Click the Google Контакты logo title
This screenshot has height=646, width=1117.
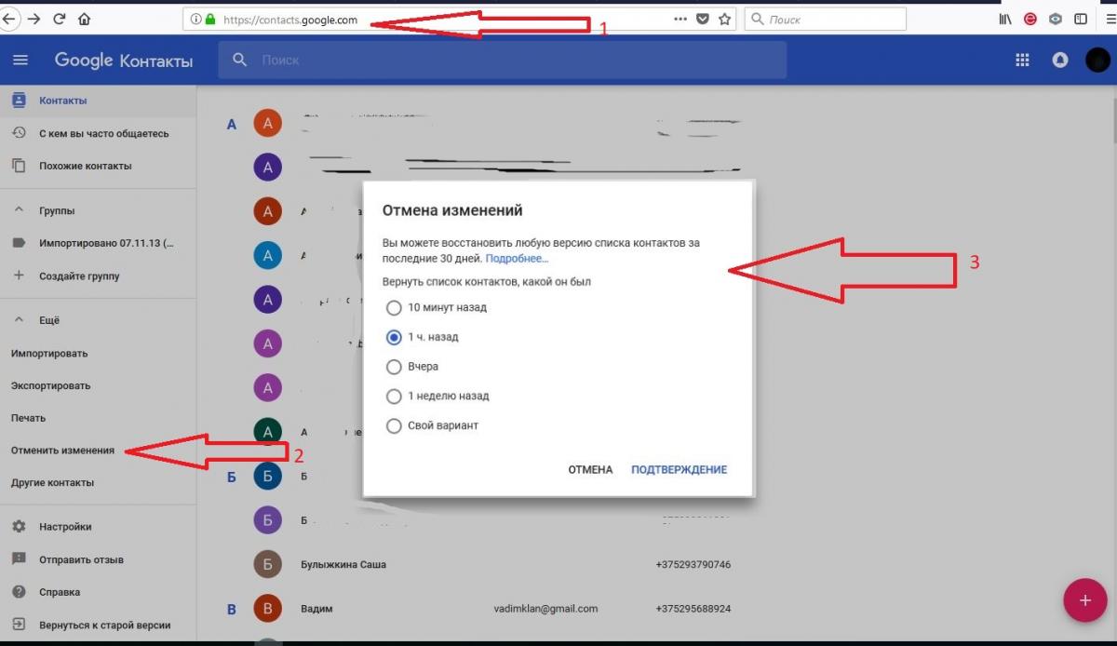[124, 61]
